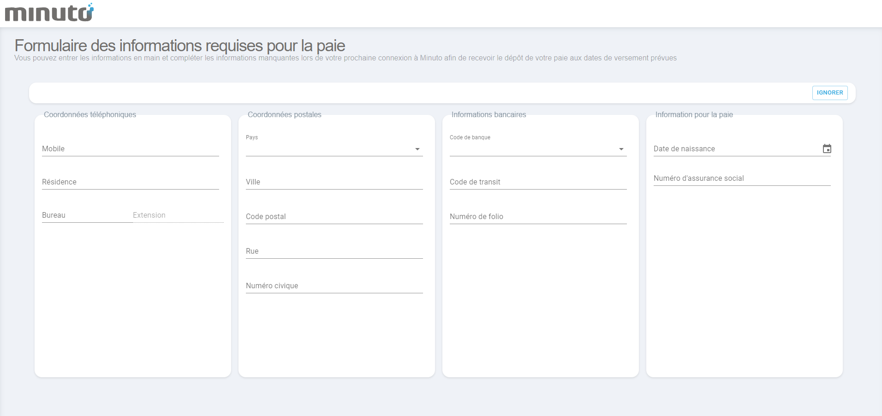Select the Rue input field
This screenshot has width=882, height=416.
pos(334,251)
